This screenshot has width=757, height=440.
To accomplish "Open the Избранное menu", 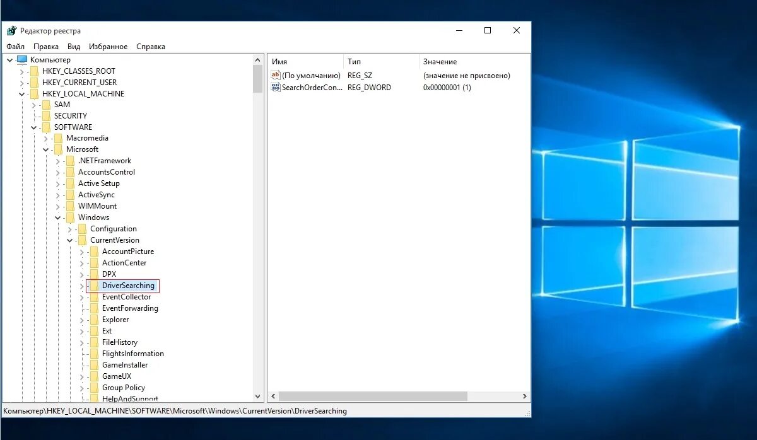I will click(x=109, y=47).
